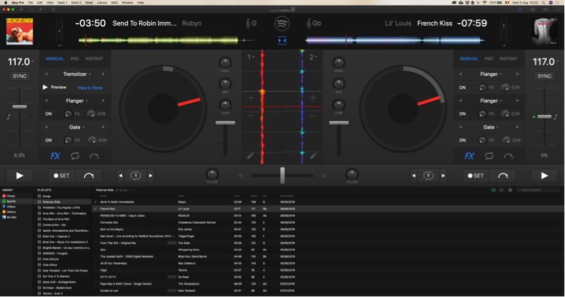Open waveform deck 1 selector dropdown
The width and height of the screenshot is (565, 297).
(x=251, y=57)
